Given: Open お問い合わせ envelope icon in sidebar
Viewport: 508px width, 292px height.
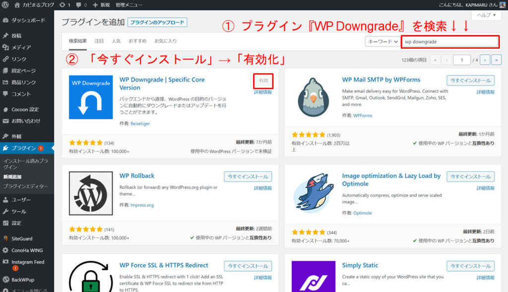Looking at the screenshot, I should point(5,121).
